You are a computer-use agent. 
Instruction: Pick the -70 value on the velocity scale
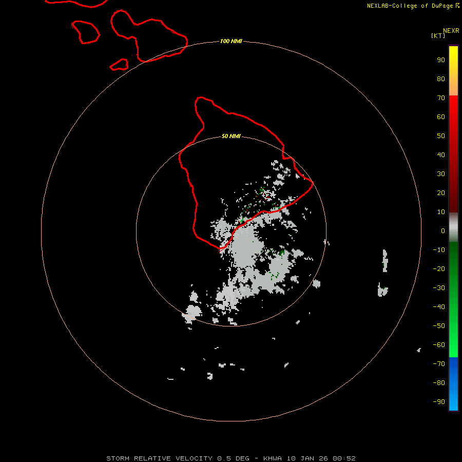click(x=439, y=364)
